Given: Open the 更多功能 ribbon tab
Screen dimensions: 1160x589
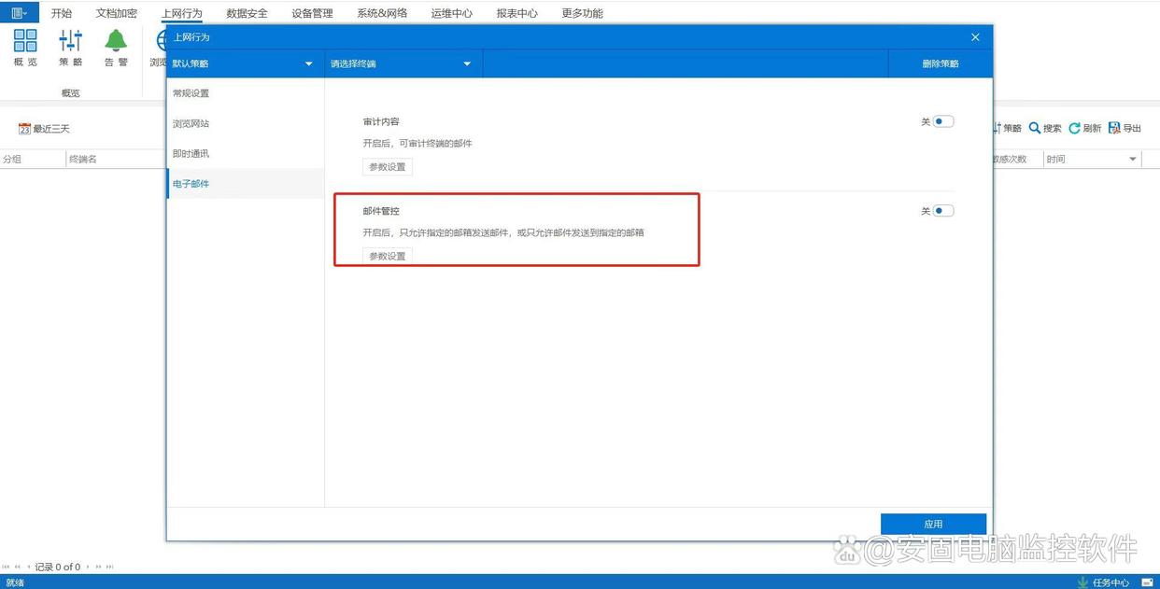Looking at the screenshot, I should pyautogui.click(x=583, y=13).
